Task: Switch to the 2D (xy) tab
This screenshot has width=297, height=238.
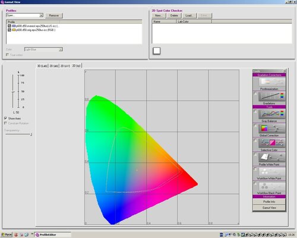Action: 76,65
